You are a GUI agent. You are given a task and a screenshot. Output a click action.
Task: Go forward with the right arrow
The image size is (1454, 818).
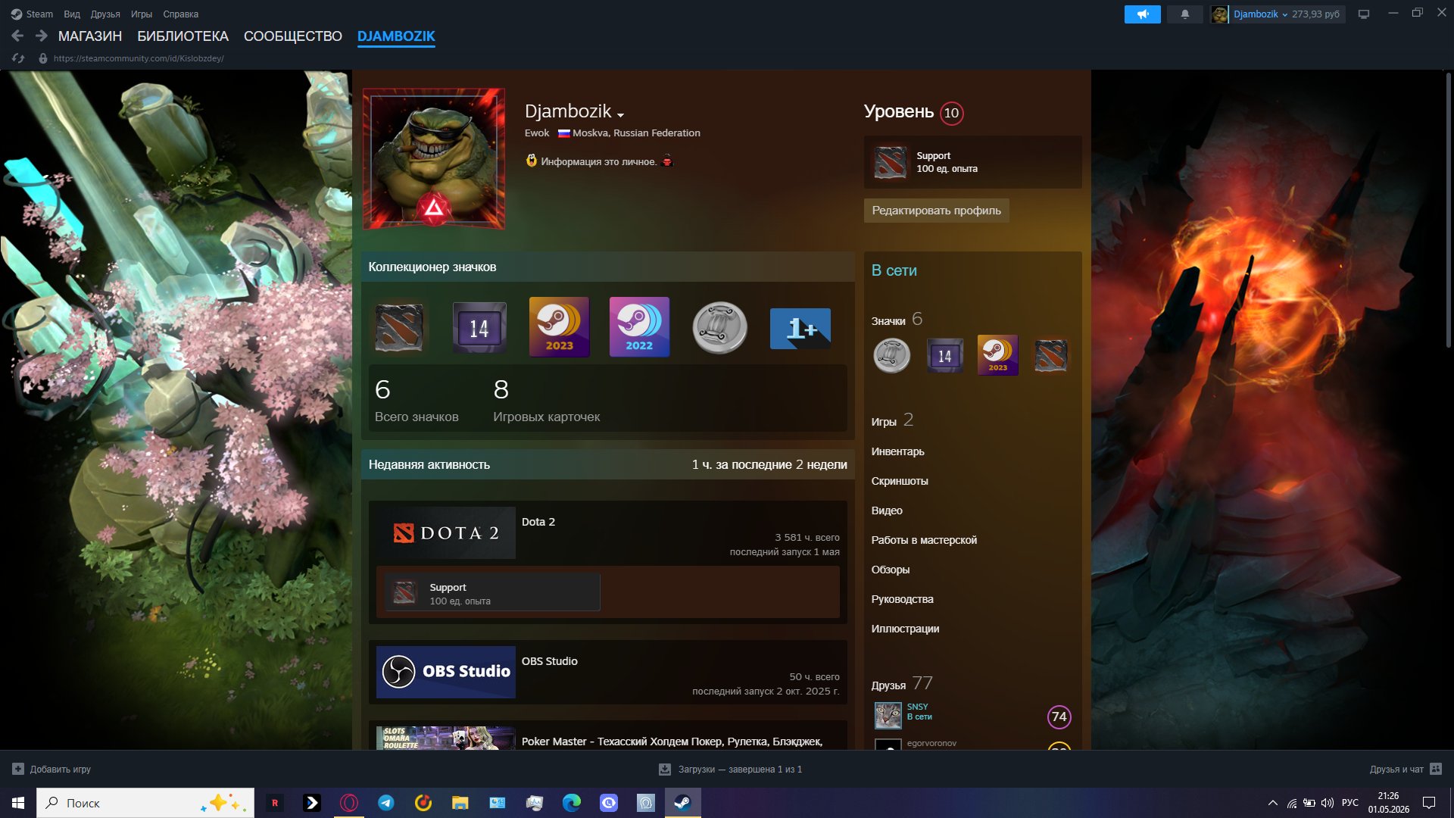click(x=42, y=36)
